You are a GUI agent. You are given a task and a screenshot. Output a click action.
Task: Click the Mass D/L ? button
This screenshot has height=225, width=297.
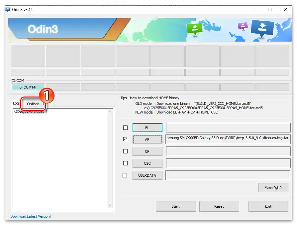coord(273,188)
